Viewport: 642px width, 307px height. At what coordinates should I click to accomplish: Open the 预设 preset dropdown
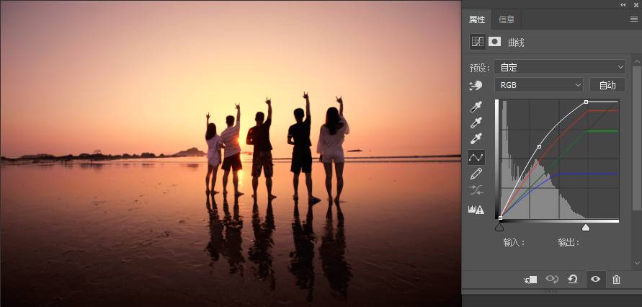(x=560, y=67)
